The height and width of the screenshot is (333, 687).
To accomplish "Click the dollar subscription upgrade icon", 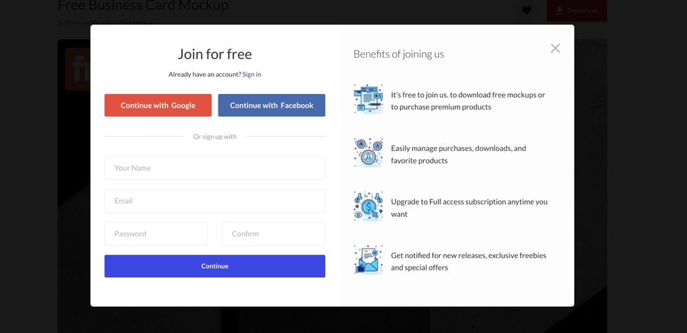I will coord(368,206).
